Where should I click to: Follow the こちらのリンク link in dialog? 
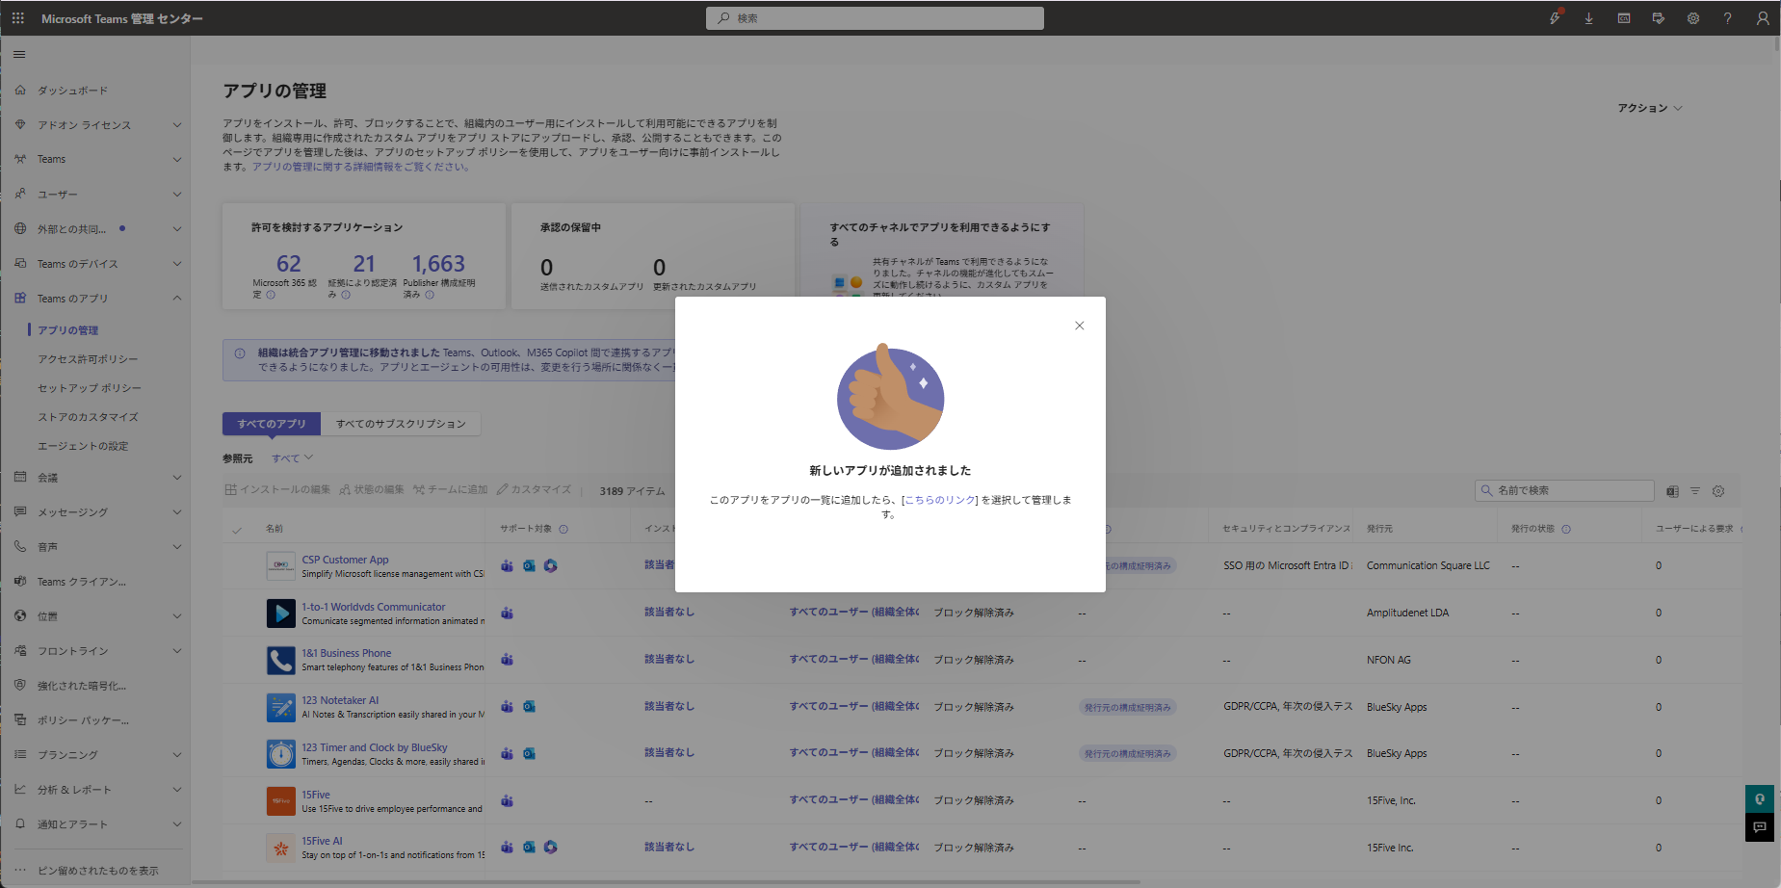[x=940, y=500]
